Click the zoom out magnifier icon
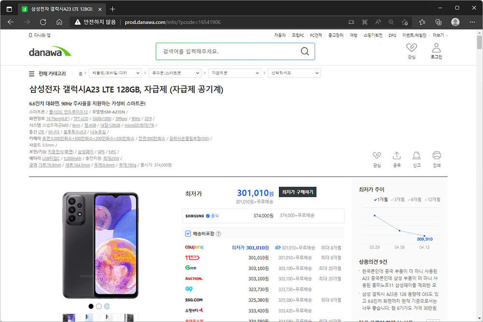 pos(391,22)
